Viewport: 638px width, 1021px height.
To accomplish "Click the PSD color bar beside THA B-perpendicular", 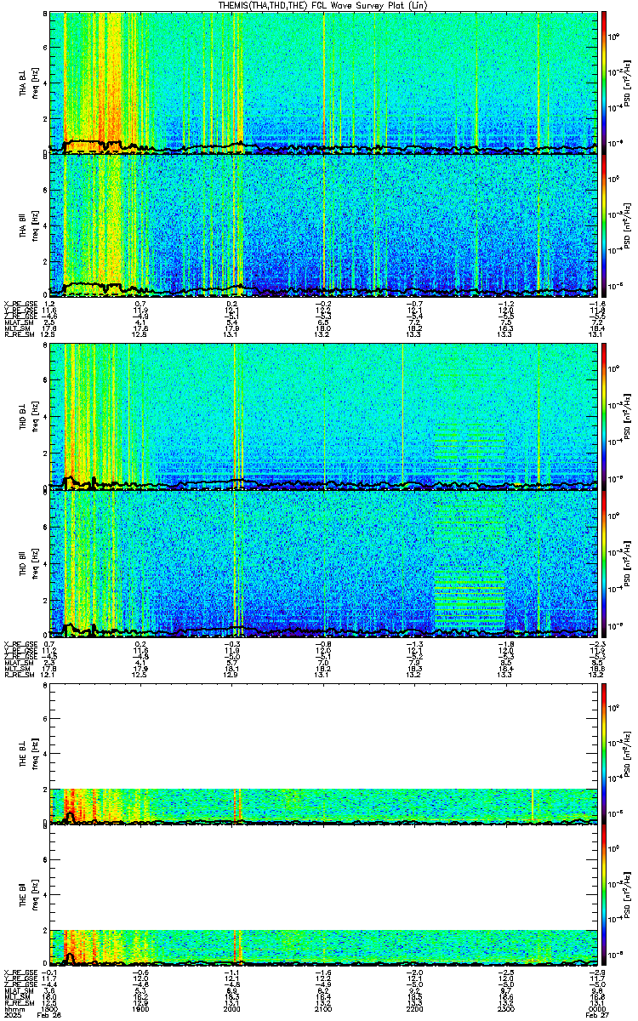I will coord(604,83).
